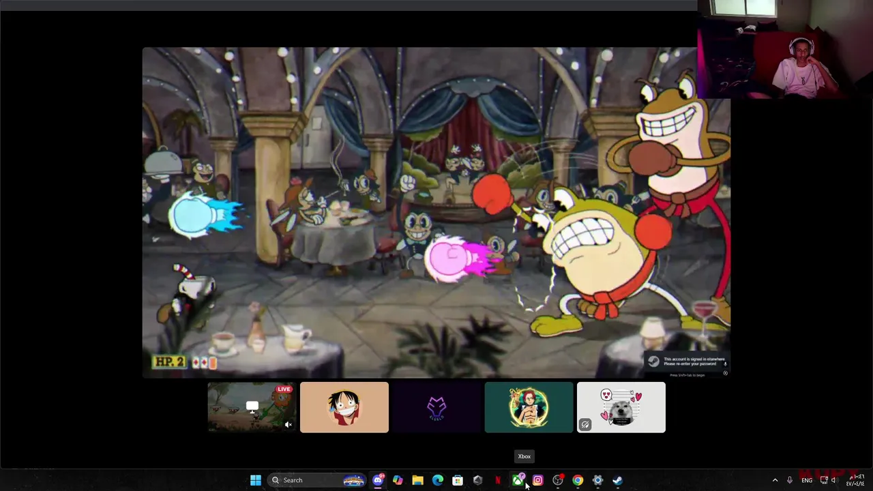
Task: Show hidden system tray icons
Action: tap(775, 480)
